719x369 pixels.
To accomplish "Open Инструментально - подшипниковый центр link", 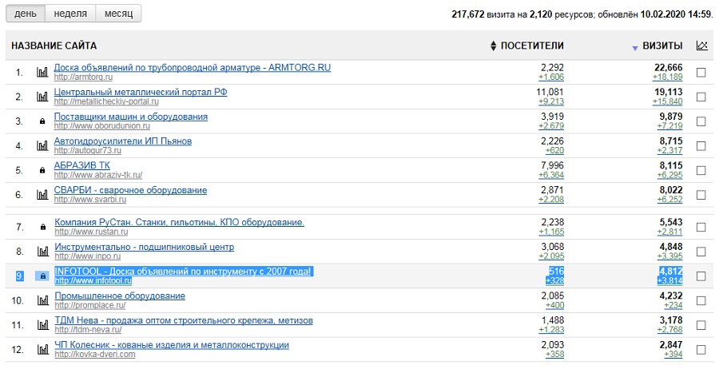I will point(144,247).
